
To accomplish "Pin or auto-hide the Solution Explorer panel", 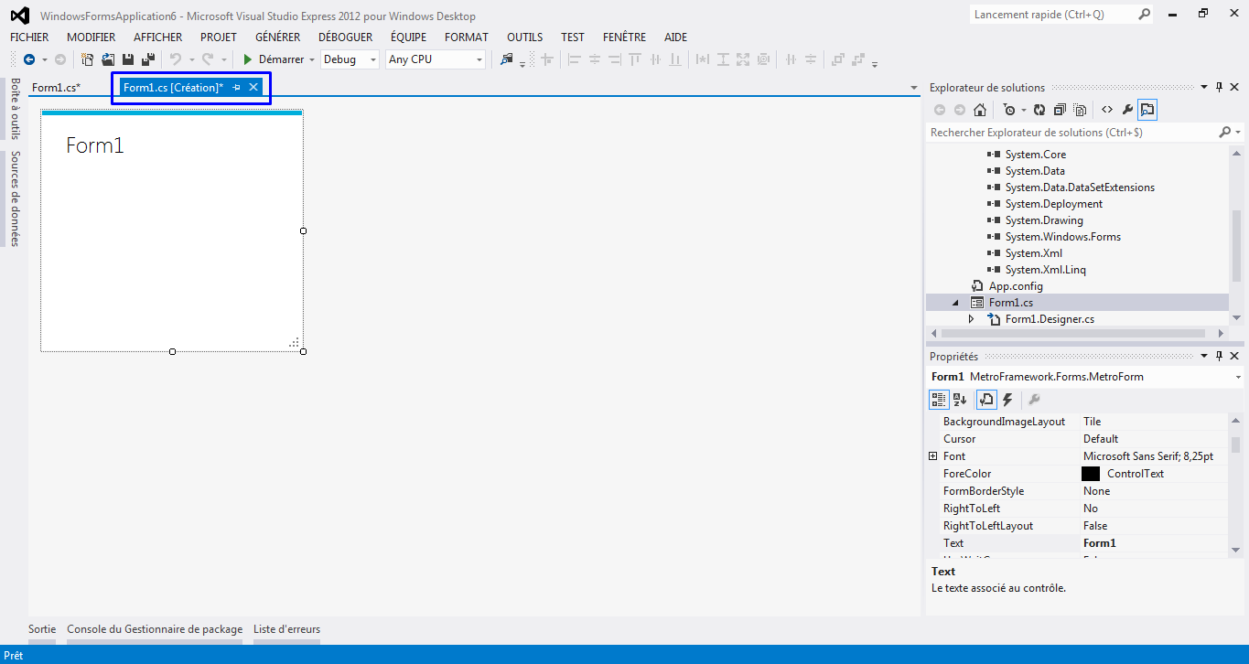I will (1219, 88).
